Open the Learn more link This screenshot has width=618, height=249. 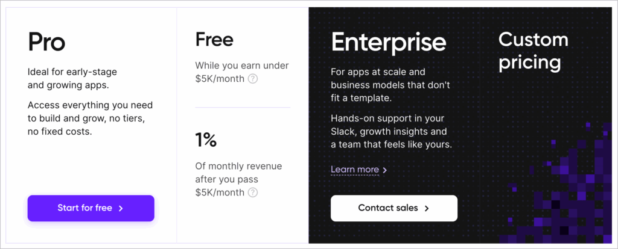355,170
